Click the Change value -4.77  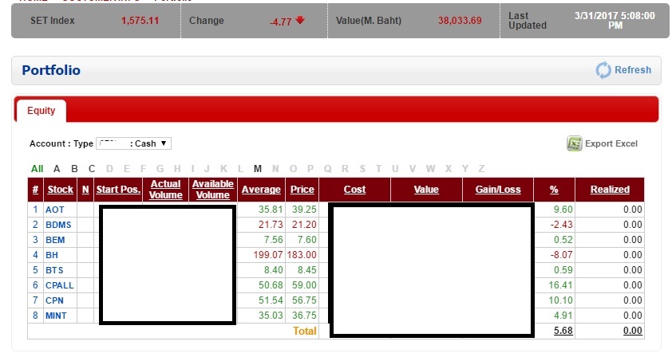281,22
